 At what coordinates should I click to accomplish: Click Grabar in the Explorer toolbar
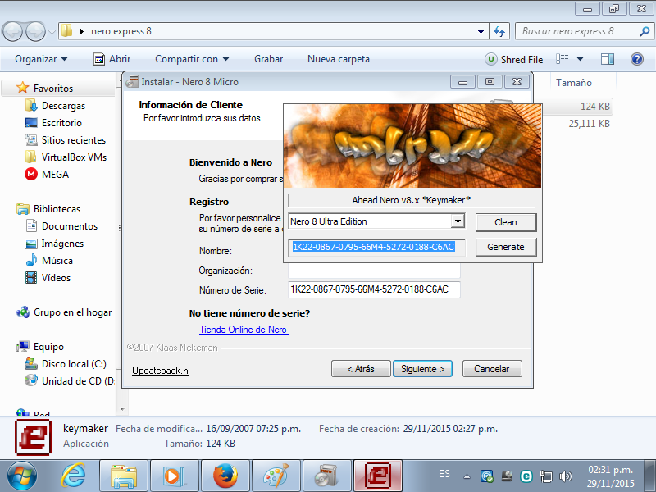point(269,59)
